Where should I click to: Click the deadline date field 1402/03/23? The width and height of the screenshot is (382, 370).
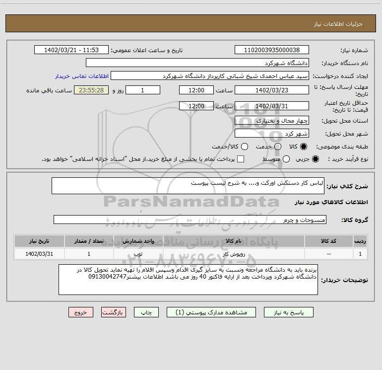[x=272, y=90]
